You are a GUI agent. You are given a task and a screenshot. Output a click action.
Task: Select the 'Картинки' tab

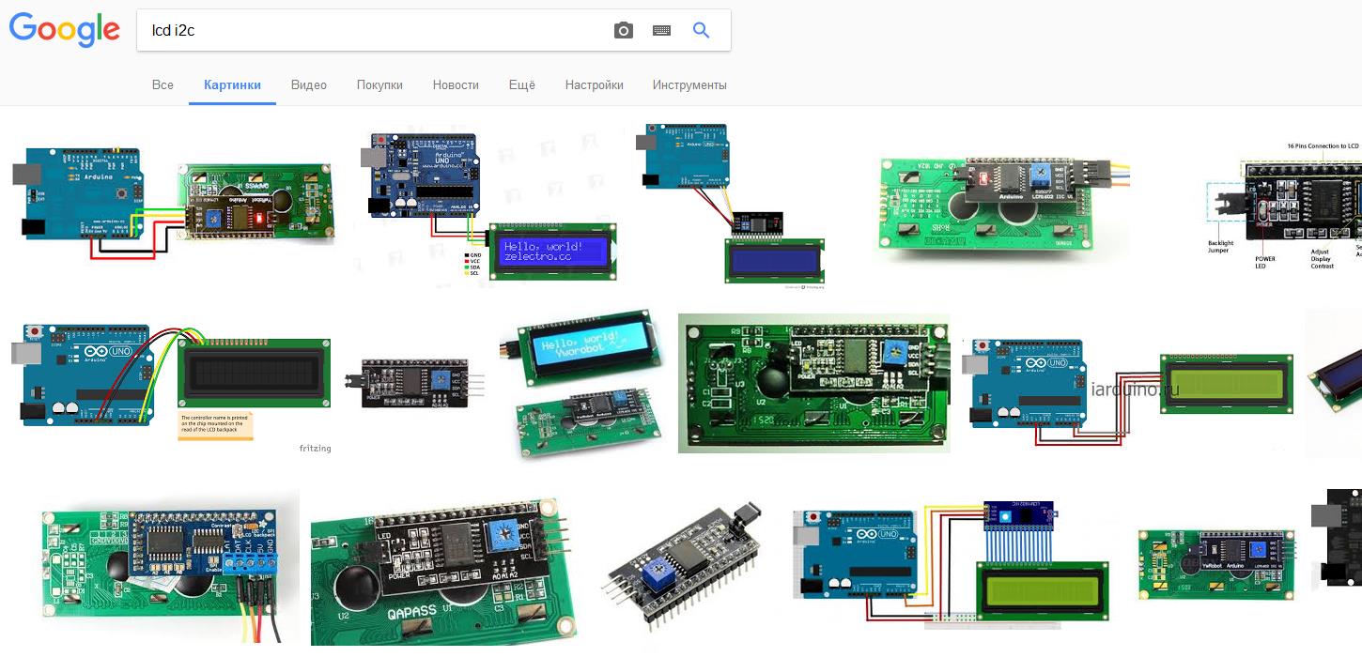click(x=232, y=84)
